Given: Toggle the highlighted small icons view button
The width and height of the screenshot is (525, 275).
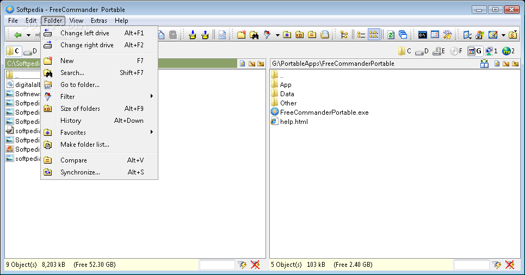Looking at the screenshot, I should pyautogui.click(x=374, y=35).
